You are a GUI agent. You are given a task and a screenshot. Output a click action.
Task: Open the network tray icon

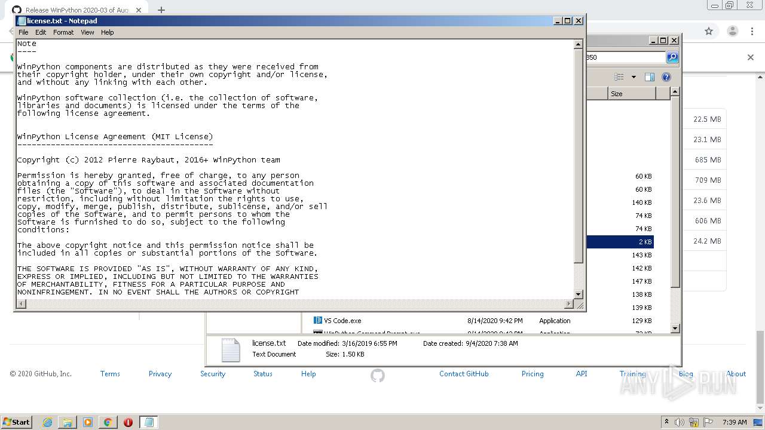tap(694, 422)
